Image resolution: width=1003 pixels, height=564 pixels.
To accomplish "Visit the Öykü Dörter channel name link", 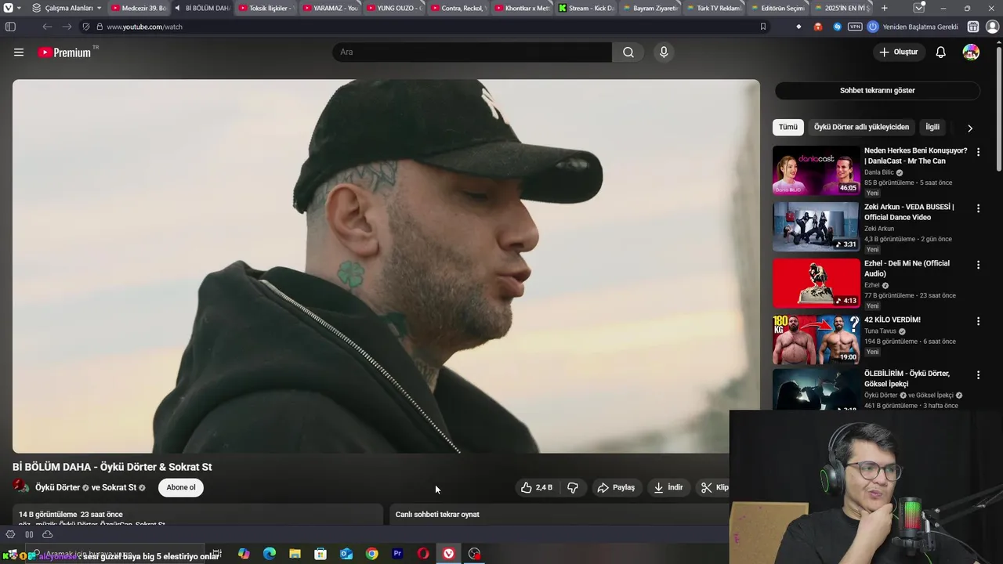I will tap(57, 487).
